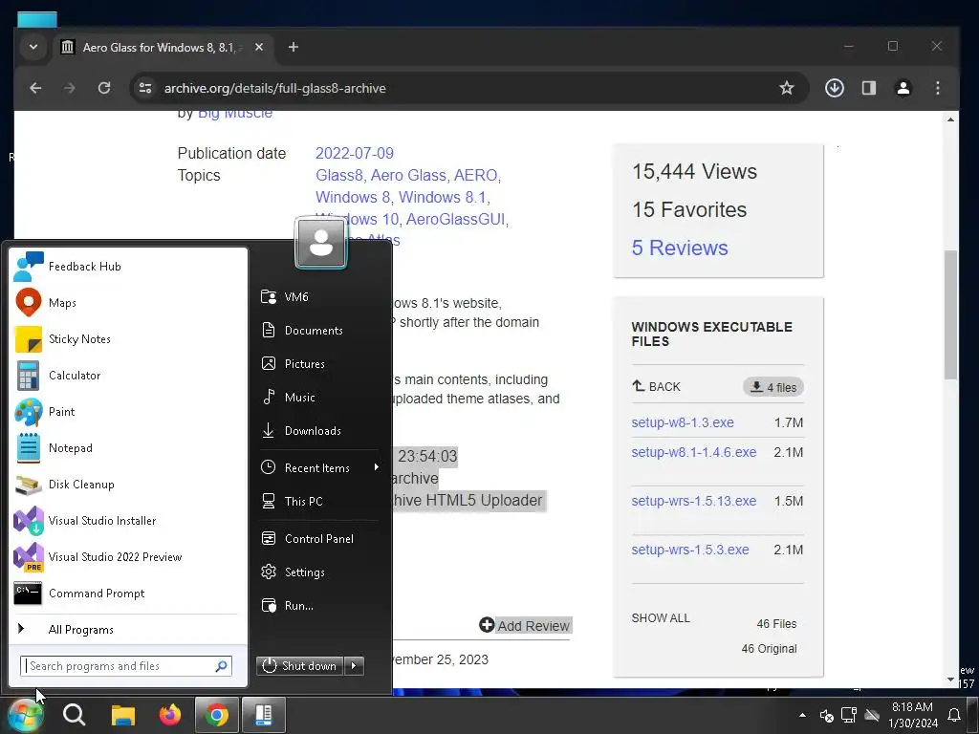Click BACK in file list panel

point(656,386)
